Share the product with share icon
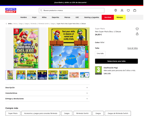The width and height of the screenshot is (145, 116). click(137, 34)
